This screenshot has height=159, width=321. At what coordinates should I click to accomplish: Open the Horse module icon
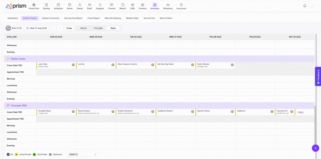(x=70, y=5)
